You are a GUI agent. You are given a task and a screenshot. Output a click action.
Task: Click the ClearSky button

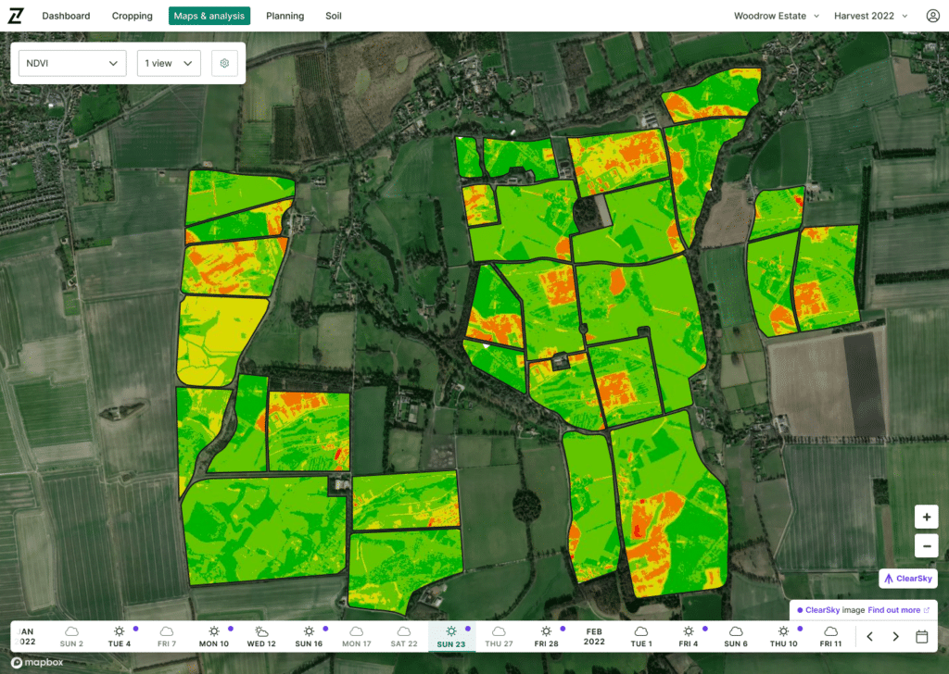click(x=908, y=579)
